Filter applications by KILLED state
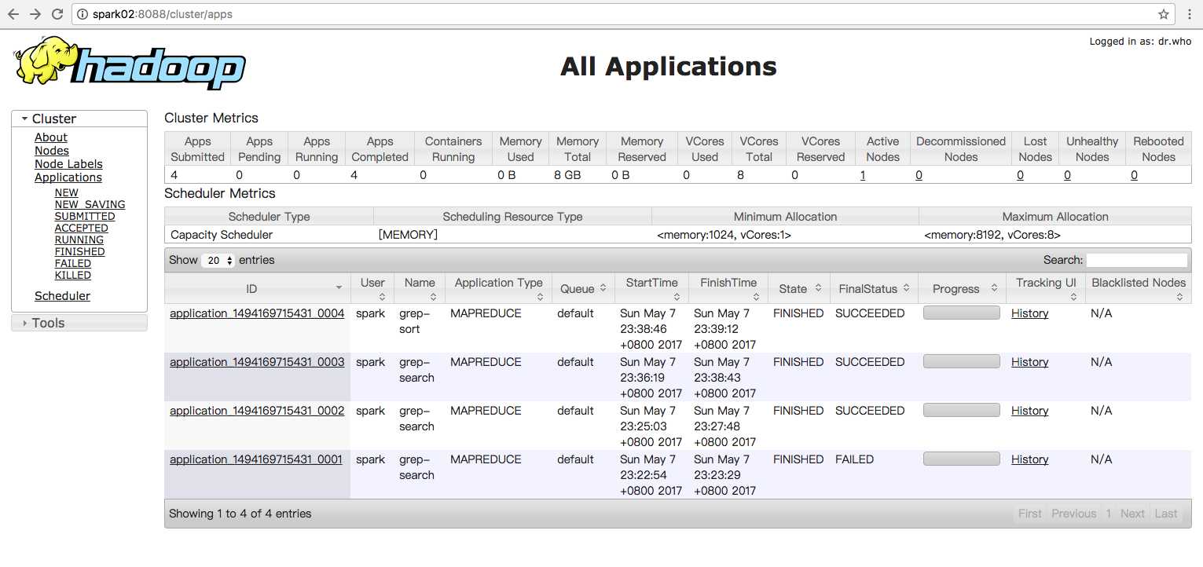 tap(73, 275)
